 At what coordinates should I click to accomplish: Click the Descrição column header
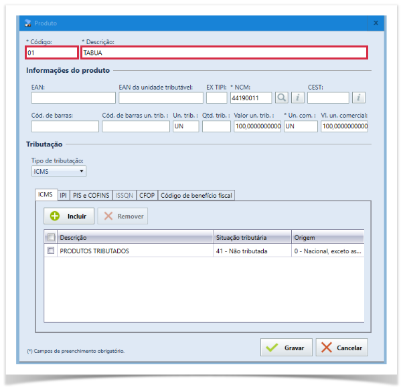click(x=135, y=237)
